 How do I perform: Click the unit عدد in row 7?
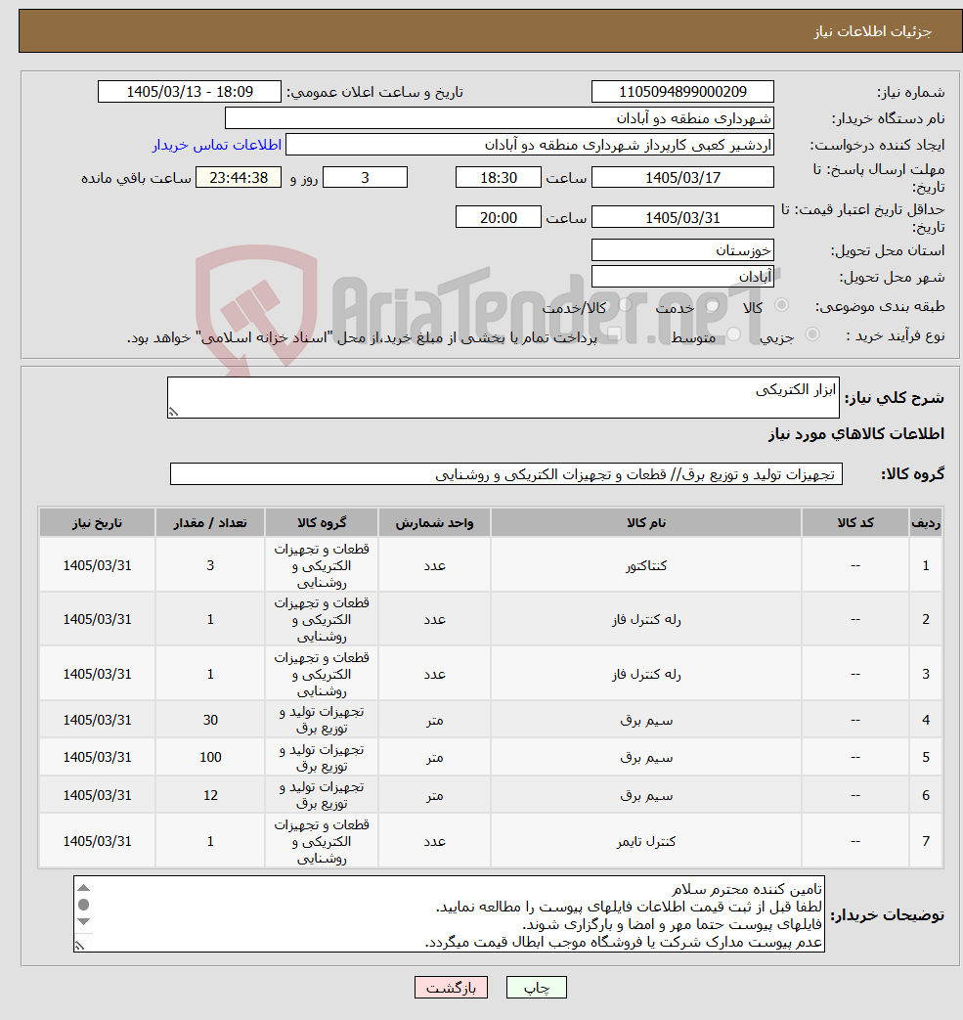click(x=434, y=842)
